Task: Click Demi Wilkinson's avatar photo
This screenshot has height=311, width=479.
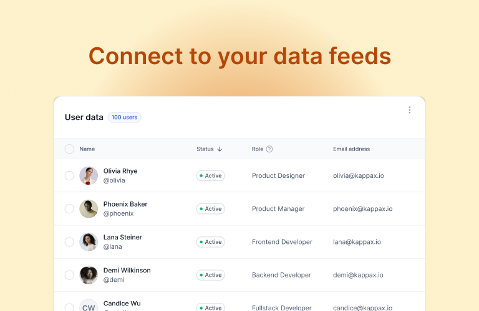Action: point(89,275)
